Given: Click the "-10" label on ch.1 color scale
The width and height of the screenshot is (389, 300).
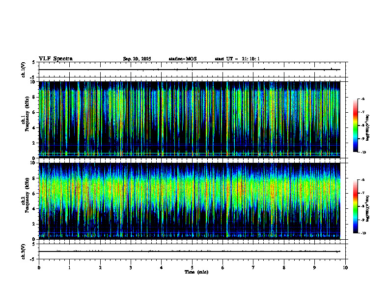Looking at the screenshot, I should (363, 152).
